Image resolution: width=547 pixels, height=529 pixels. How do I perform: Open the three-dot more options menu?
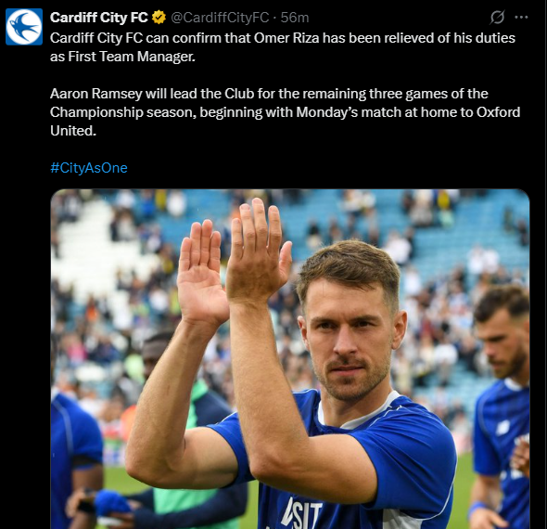coord(521,17)
